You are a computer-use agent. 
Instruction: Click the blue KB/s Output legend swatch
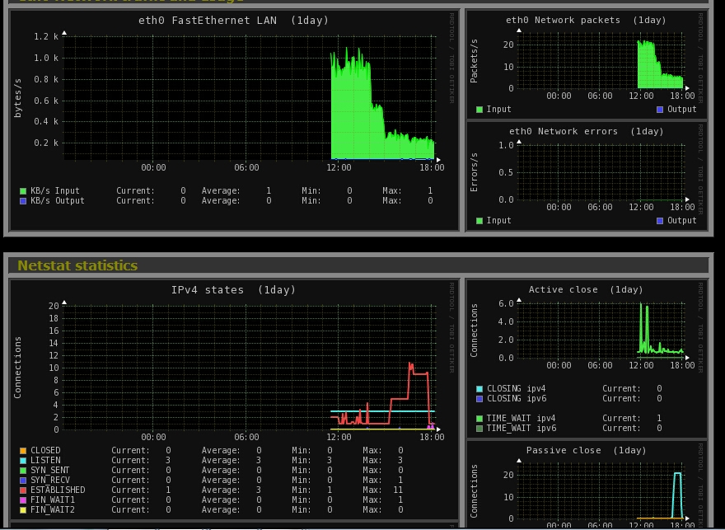pyautogui.click(x=23, y=201)
